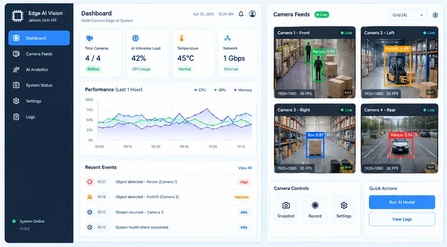Click the Total Cameras card icon

pos(89,38)
